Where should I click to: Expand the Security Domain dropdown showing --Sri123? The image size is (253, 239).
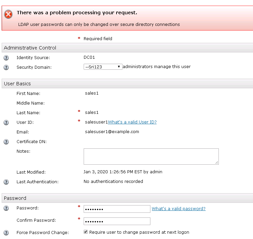103,67
